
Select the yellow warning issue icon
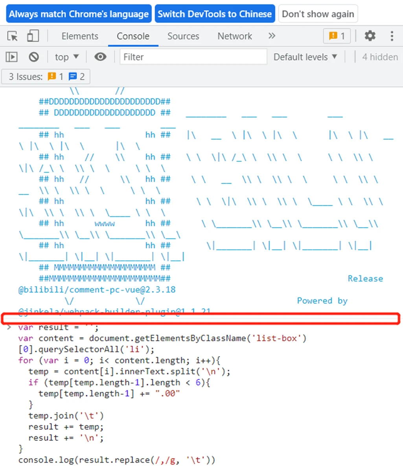(52, 77)
